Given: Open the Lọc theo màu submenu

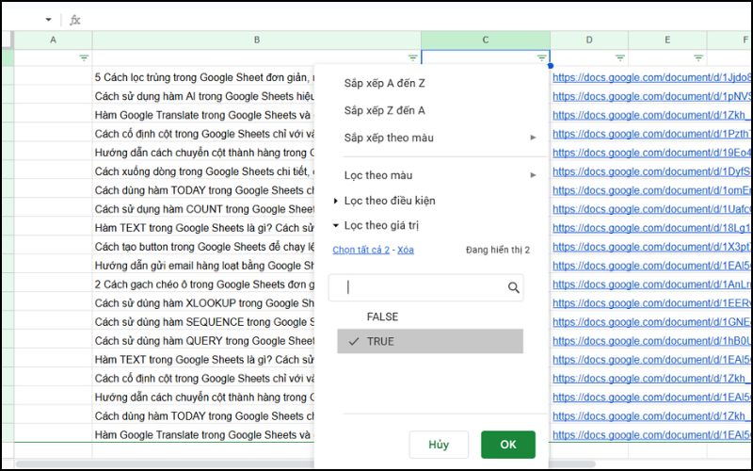Looking at the screenshot, I should tap(440, 175).
